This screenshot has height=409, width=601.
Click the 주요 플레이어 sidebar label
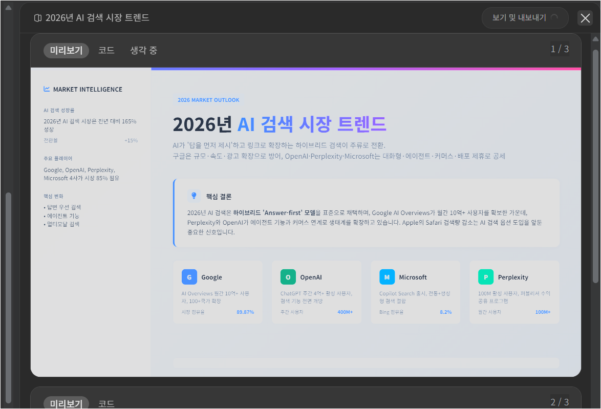tap(58, 158)
